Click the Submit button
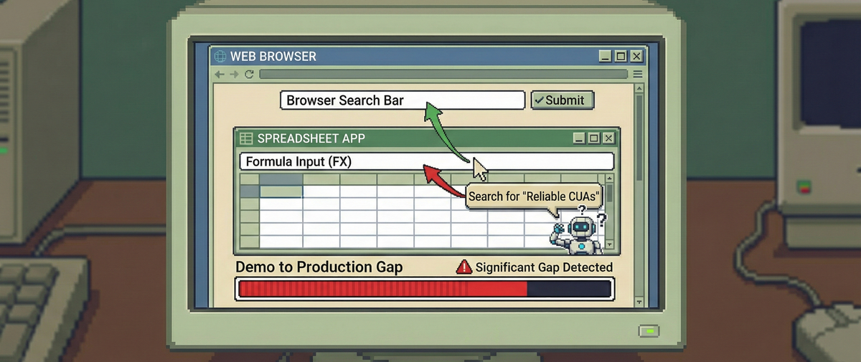 pos(563,100)
